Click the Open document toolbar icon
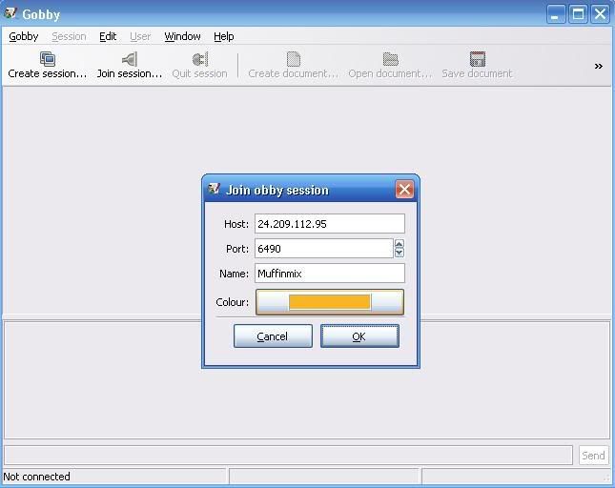The height and width of the screenshot is (488, 615). tap(390, 59)
